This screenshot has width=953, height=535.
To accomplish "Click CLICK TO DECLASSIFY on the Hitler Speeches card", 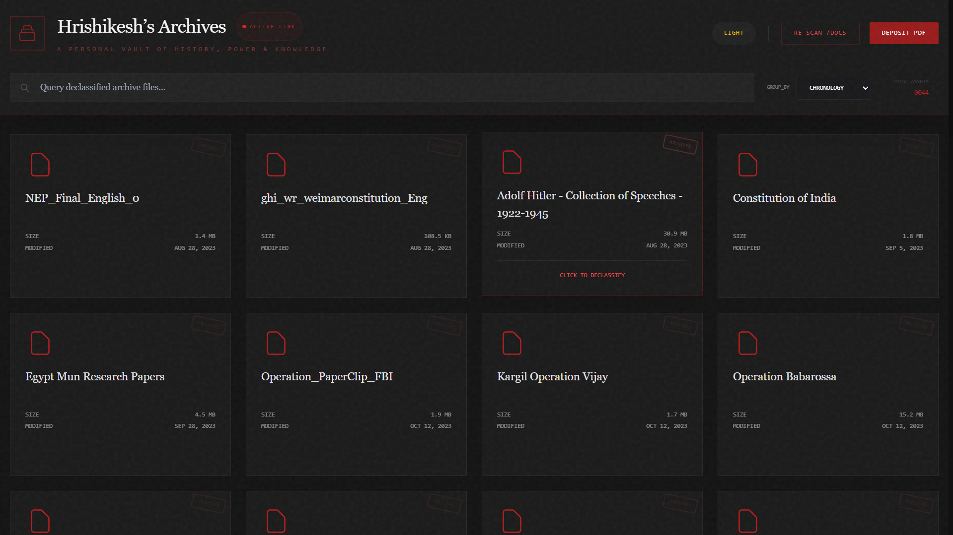I will coord(592,275).
